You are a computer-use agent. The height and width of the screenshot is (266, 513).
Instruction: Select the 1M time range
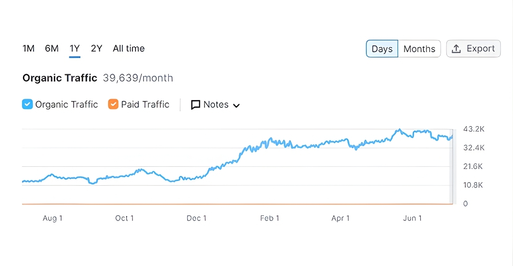[29, 49]
